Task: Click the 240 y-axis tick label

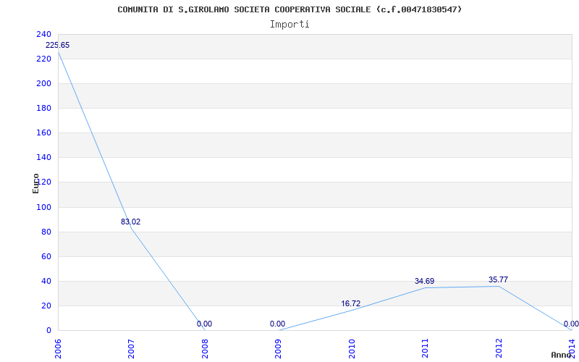Action: 43,34
